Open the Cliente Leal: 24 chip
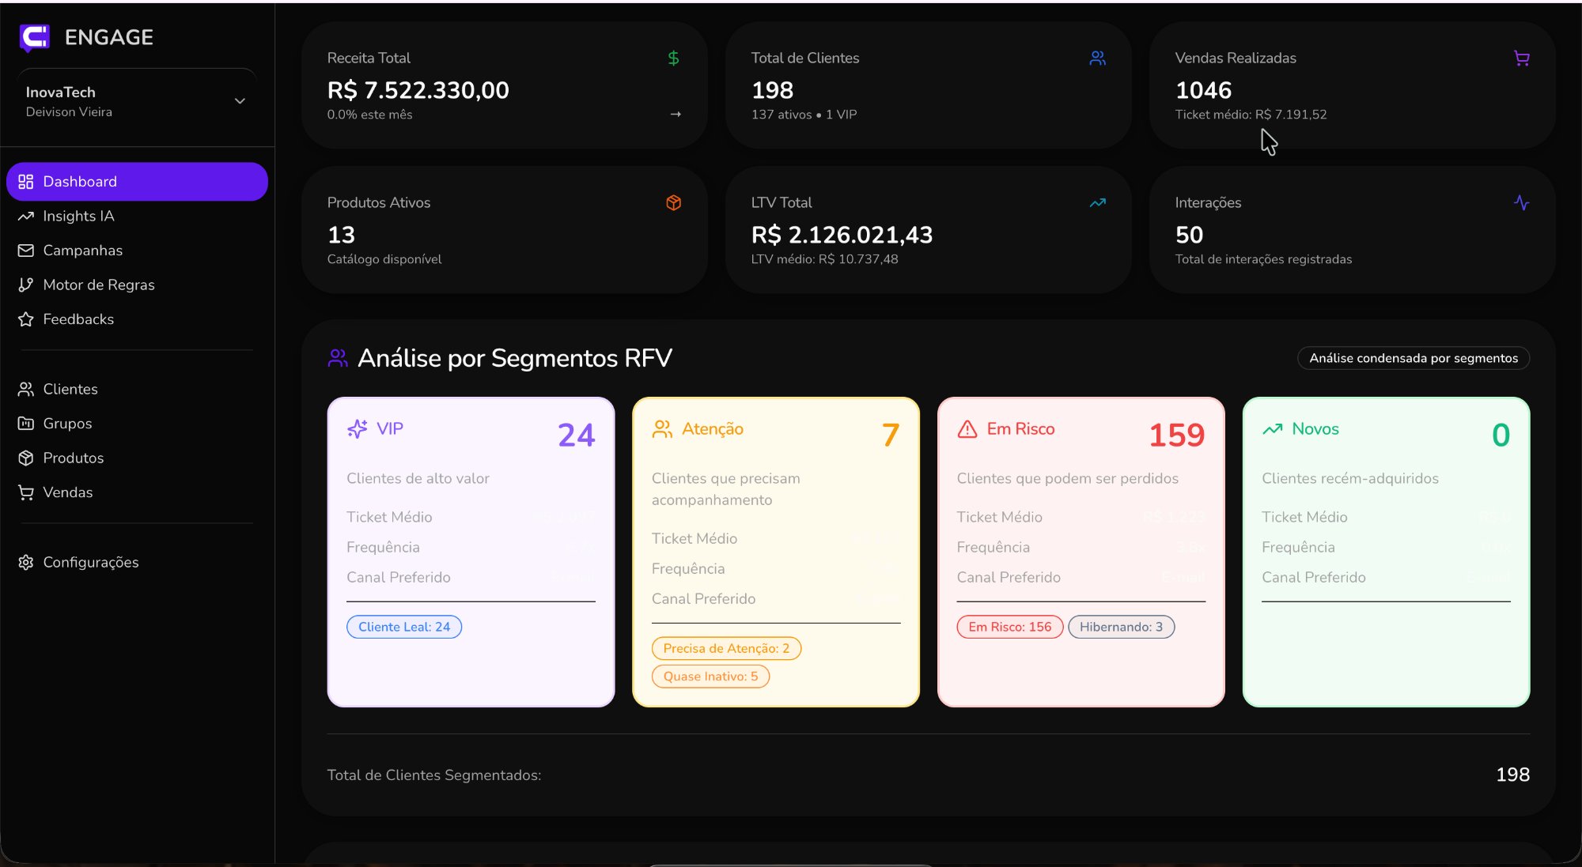1582x867 pixels. 404,627
